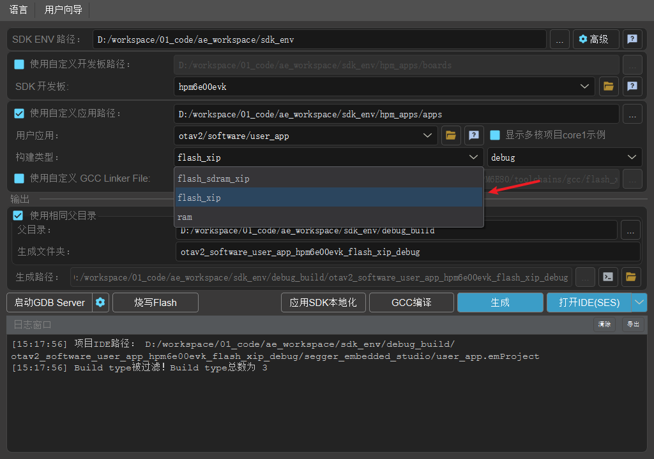Expand the 用户应用 otav2/software/user_app dropdown
The image size is (654, 459).
click(x=305, y=136)
